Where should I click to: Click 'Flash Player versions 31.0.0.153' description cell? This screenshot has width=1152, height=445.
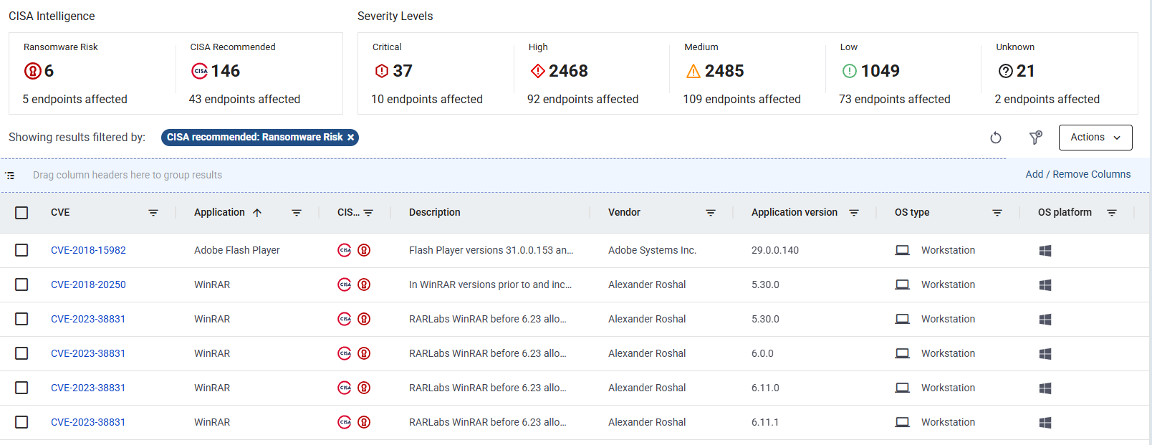point(491,250)
